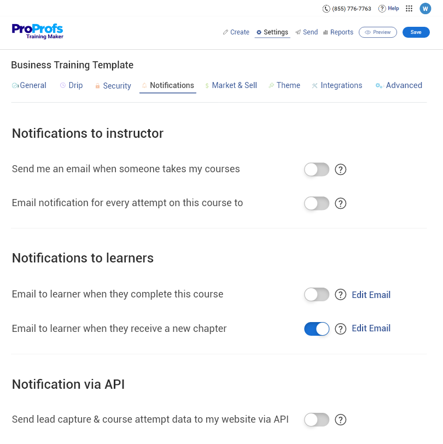Open Edit Email for course completion

click(x=371, y=295)
